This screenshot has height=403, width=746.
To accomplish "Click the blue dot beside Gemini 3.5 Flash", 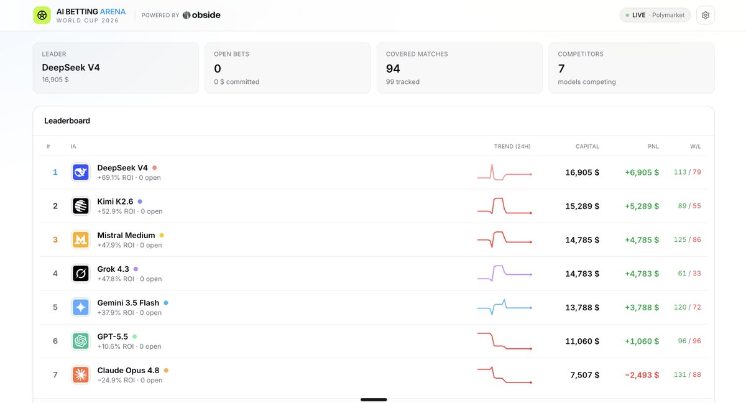I will coord(166,303).
